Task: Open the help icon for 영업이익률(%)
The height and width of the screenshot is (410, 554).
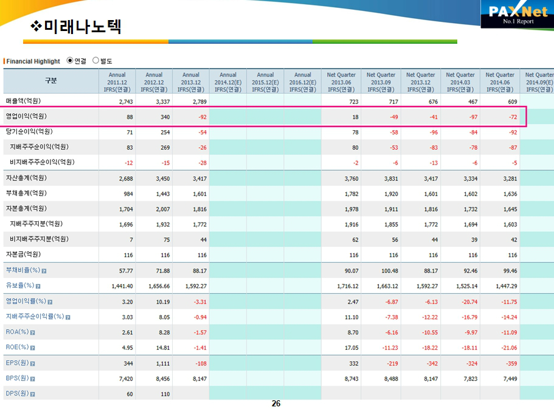Action: 50,302
